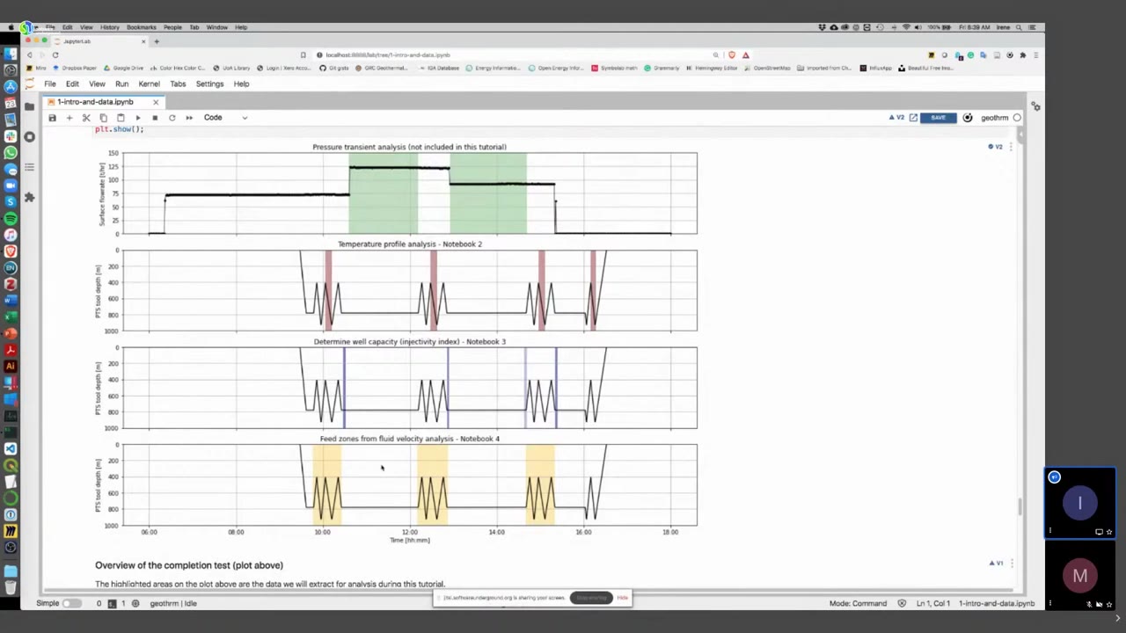
Task: Restart and run all with the double-arrow icon
Action: (x=189, y=117)
